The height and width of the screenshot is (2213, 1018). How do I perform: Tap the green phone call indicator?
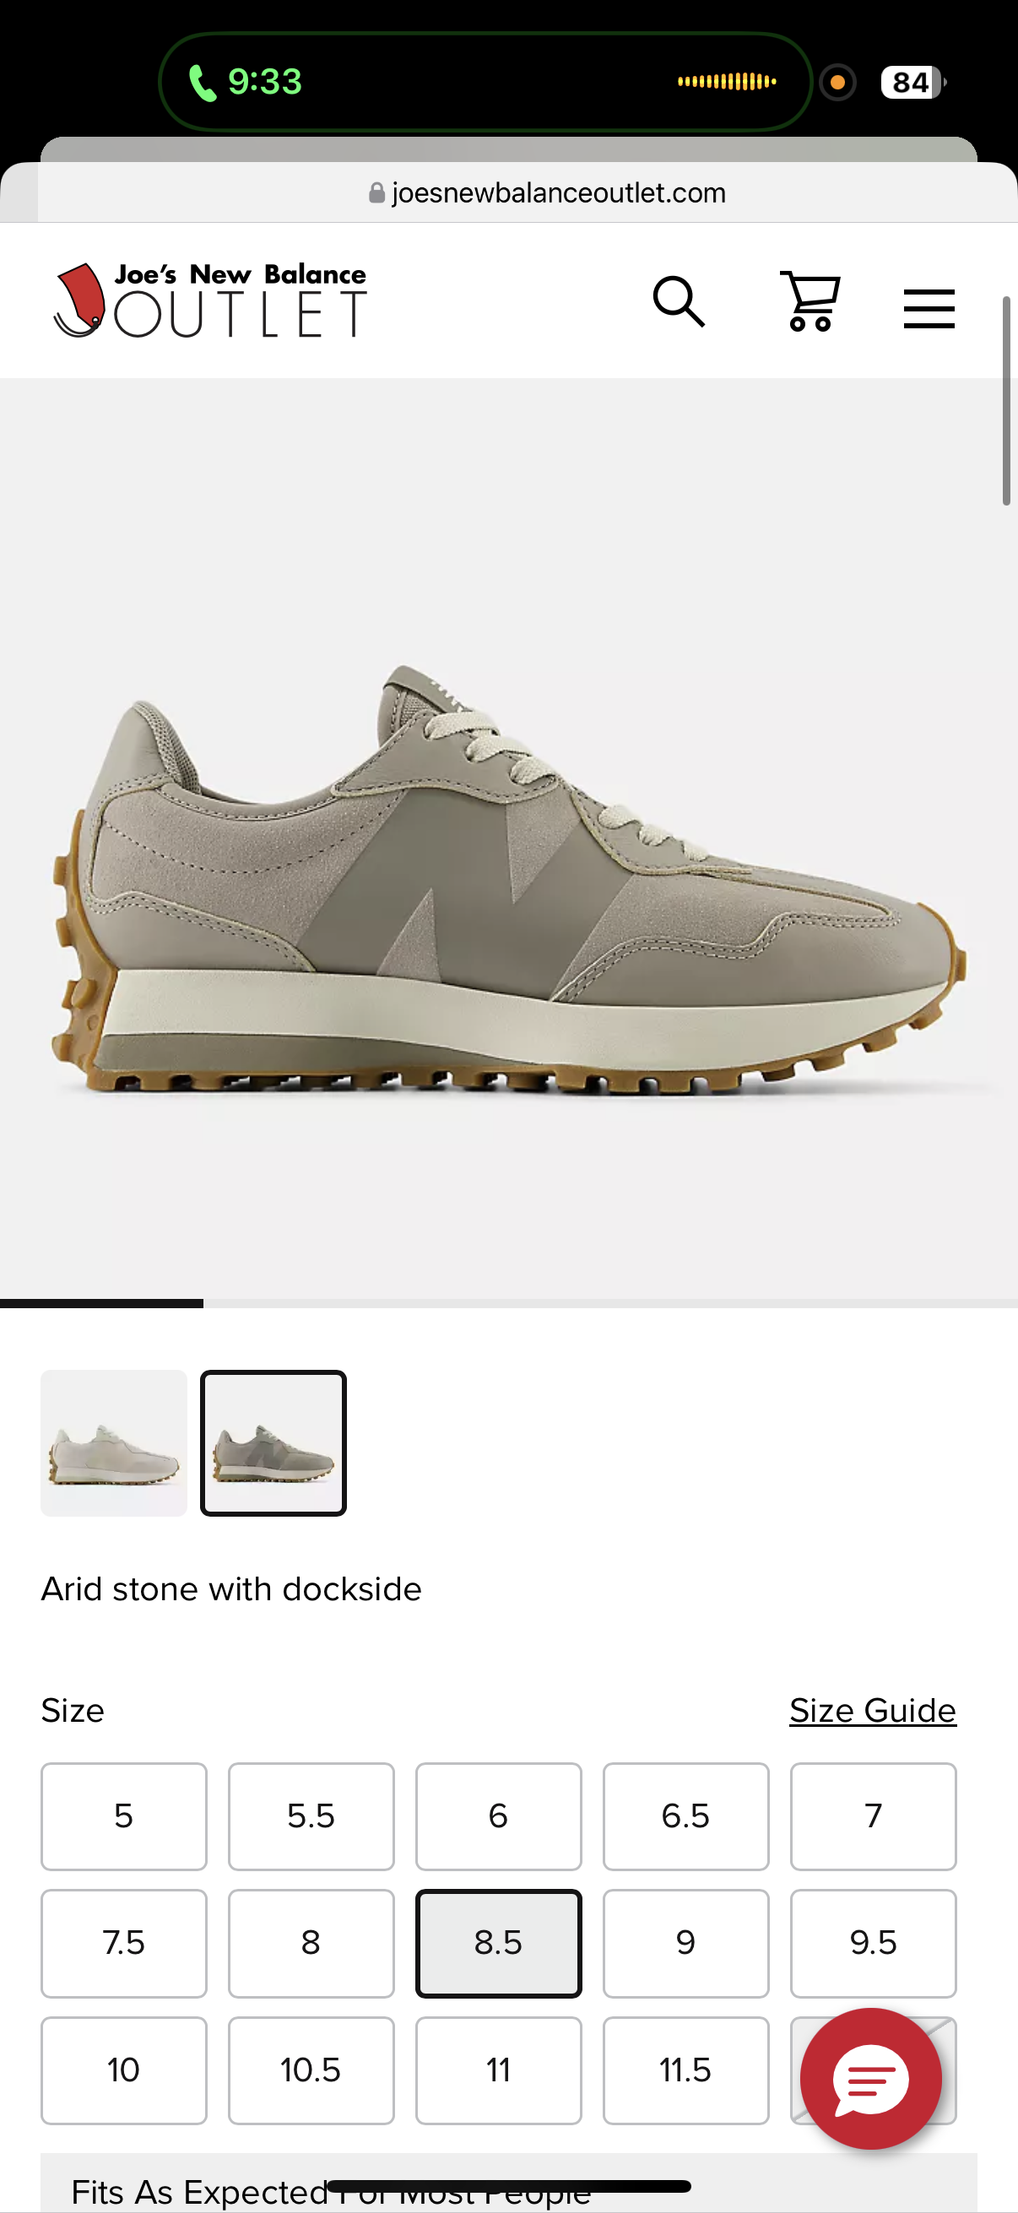coord(246,83)
